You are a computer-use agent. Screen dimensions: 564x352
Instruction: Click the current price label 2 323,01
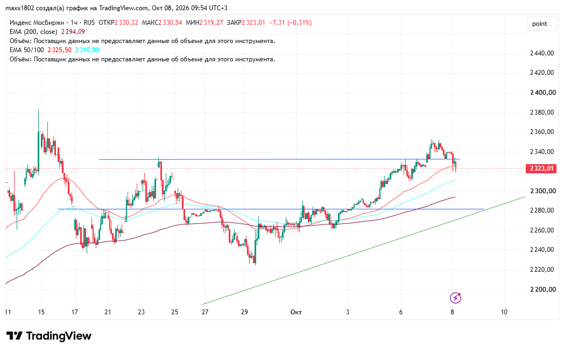click(541, 168)
